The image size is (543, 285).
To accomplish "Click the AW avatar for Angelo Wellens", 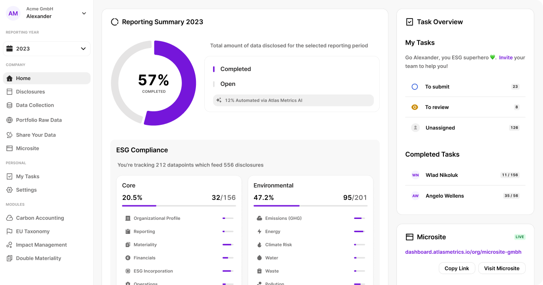I will point(415,196).
